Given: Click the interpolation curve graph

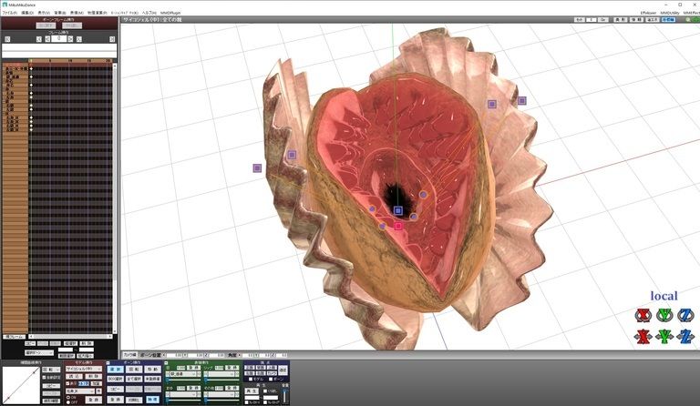Looking at the screenshot, I should [21, 385].
